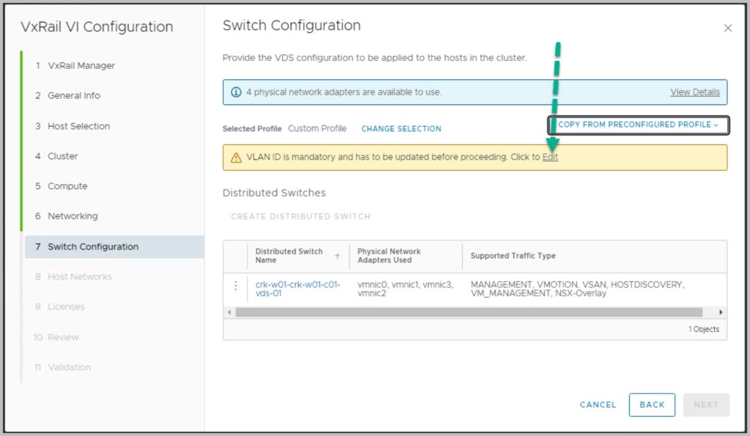750x436 pixels.
Task: Expand Copy From Preconfigured Profile dropdown
Action: (639, 125)
